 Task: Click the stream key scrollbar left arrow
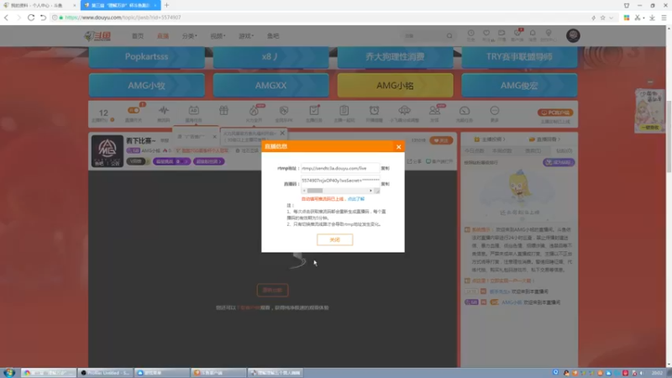coord(304,191)
